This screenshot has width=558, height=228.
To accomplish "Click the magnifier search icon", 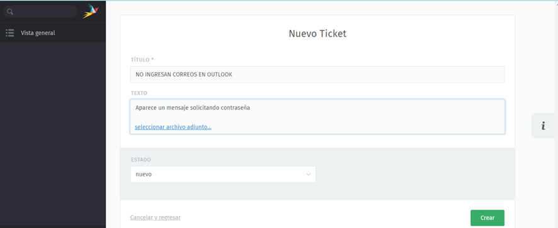I will click(x=10, y=12).
